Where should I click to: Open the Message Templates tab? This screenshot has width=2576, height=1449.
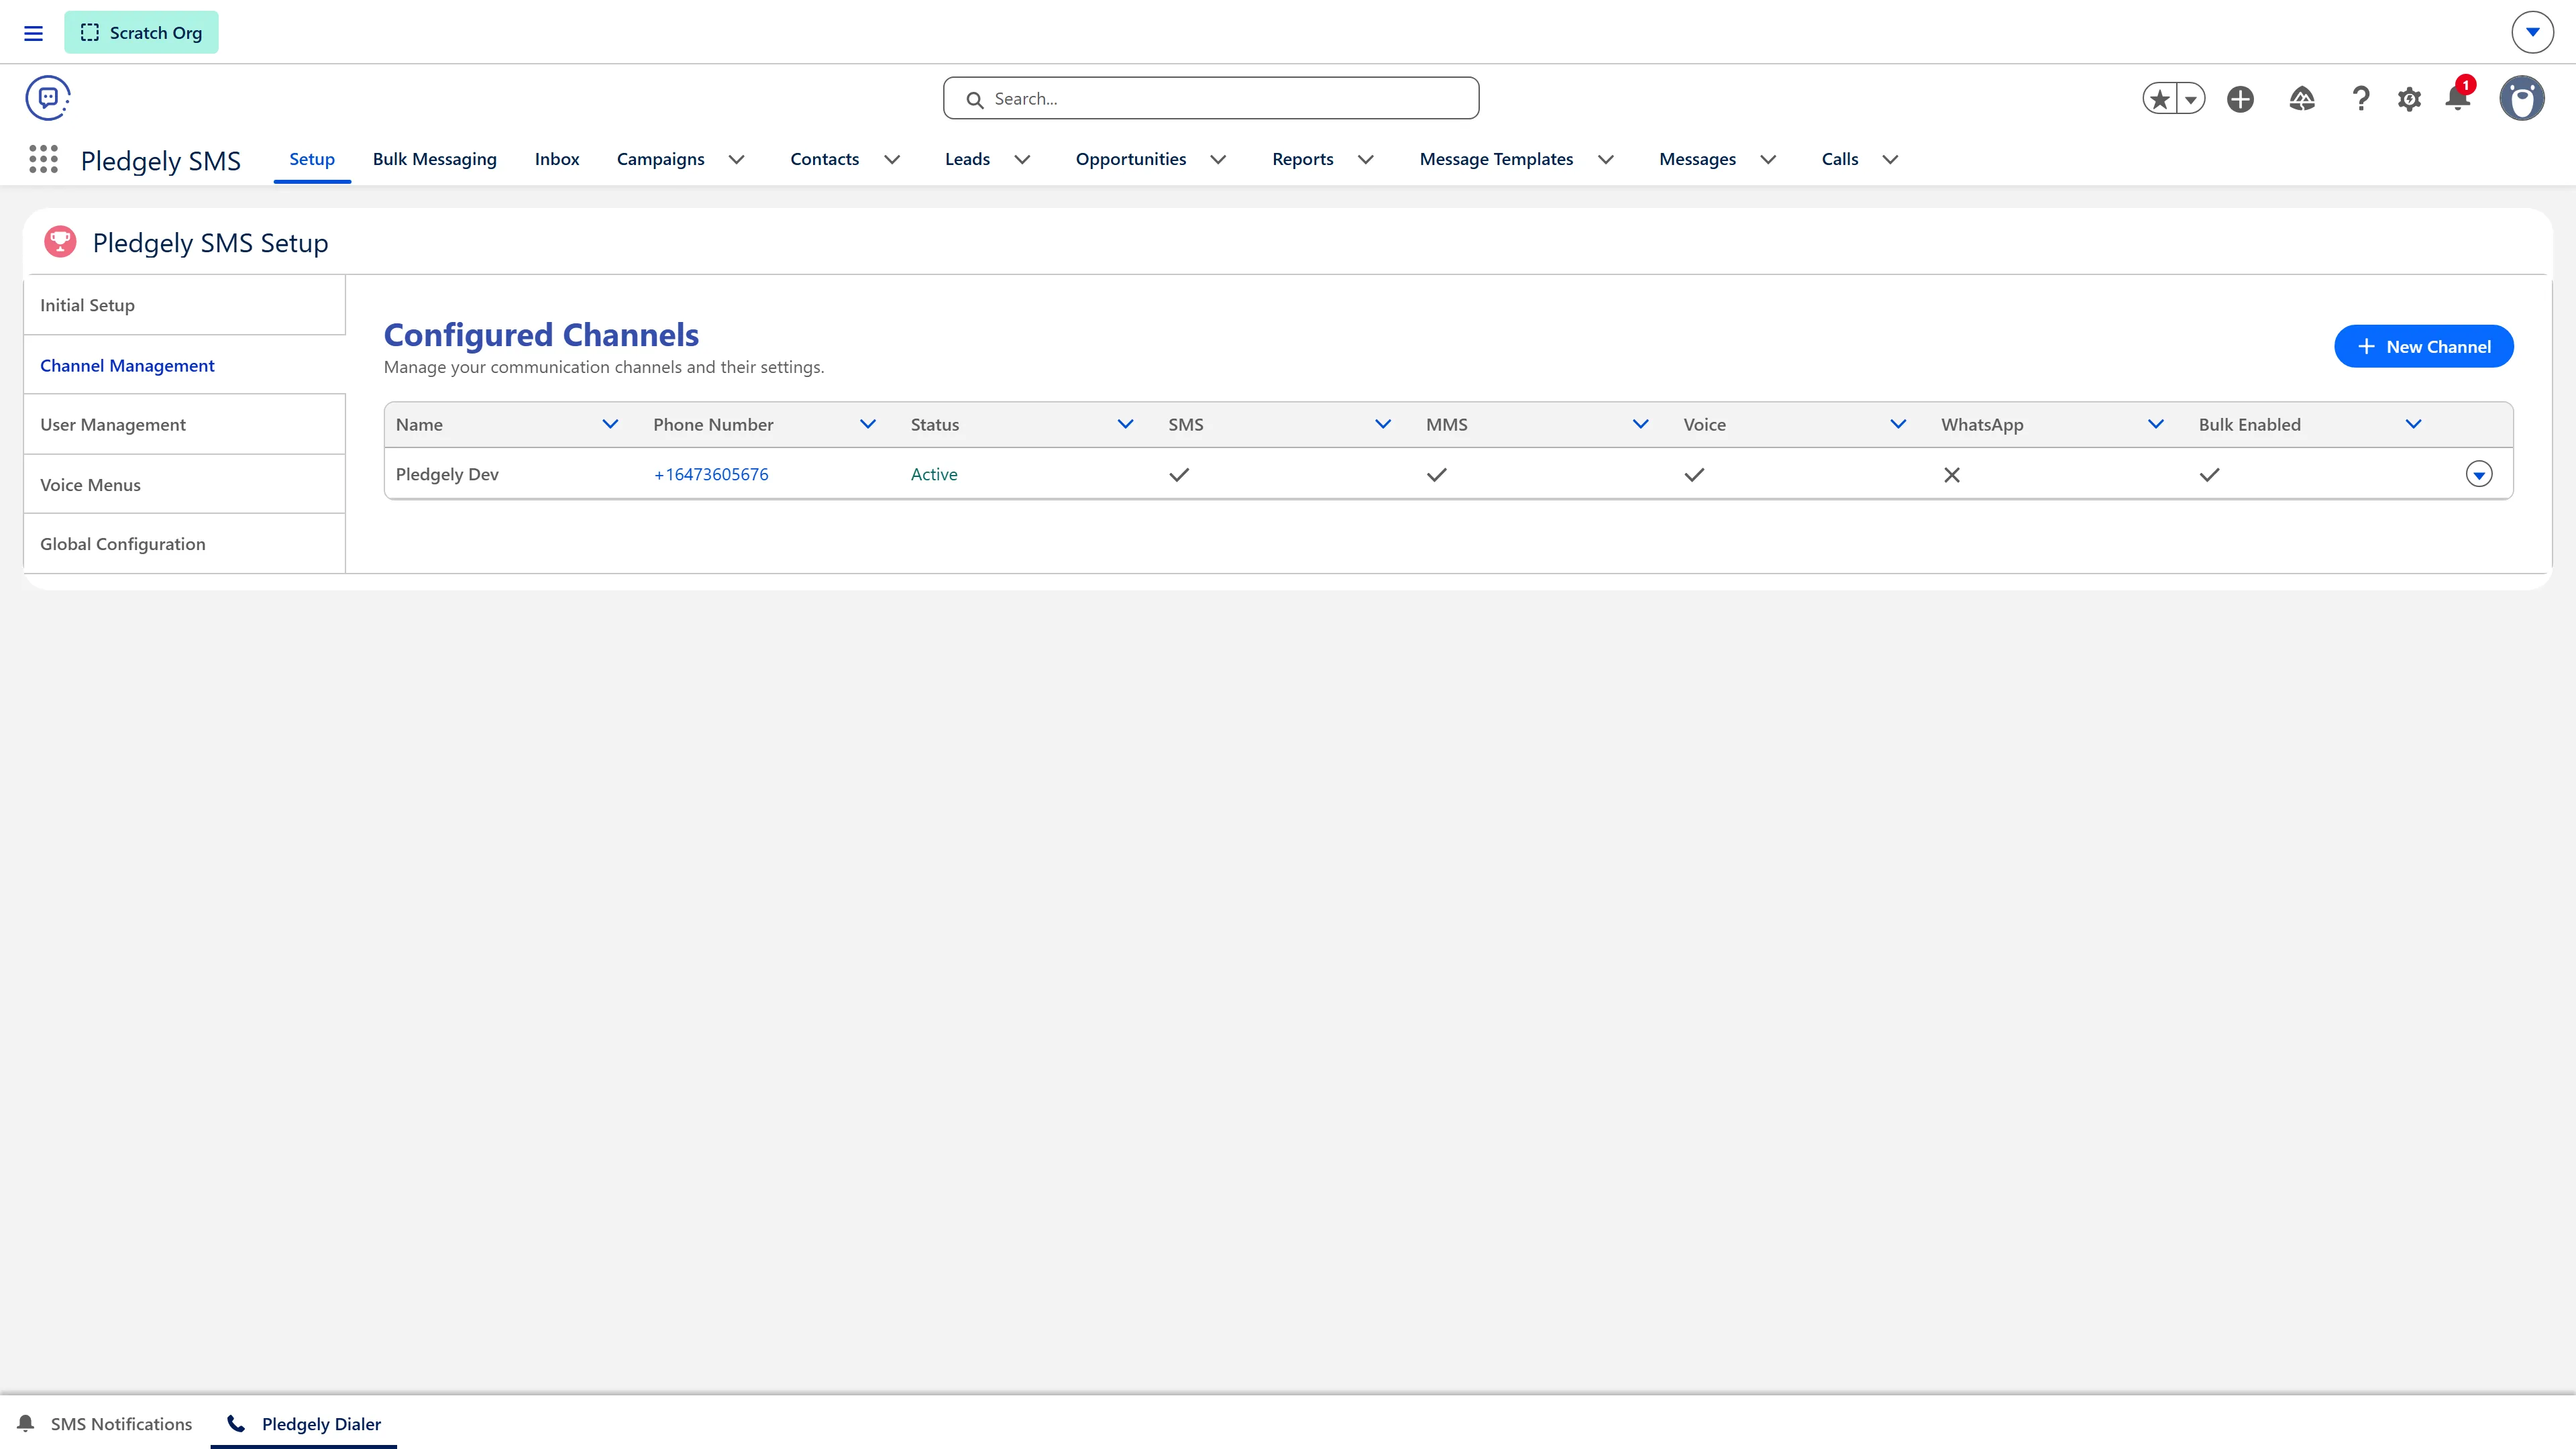point(1496,159)
